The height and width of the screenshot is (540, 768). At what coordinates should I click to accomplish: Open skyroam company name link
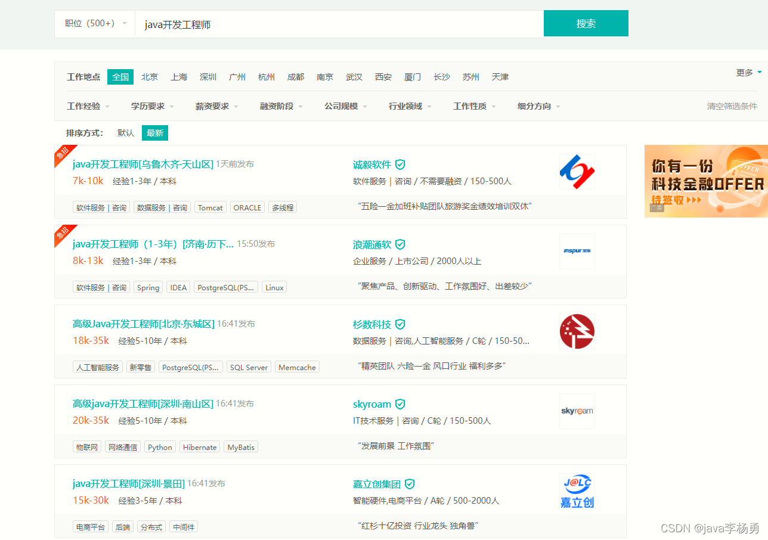point(372,404)
